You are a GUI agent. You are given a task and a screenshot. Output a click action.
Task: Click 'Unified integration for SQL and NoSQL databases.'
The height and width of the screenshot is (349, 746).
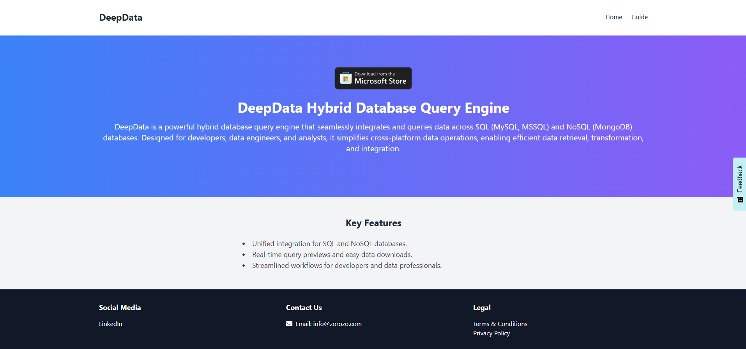coord(329,244)
